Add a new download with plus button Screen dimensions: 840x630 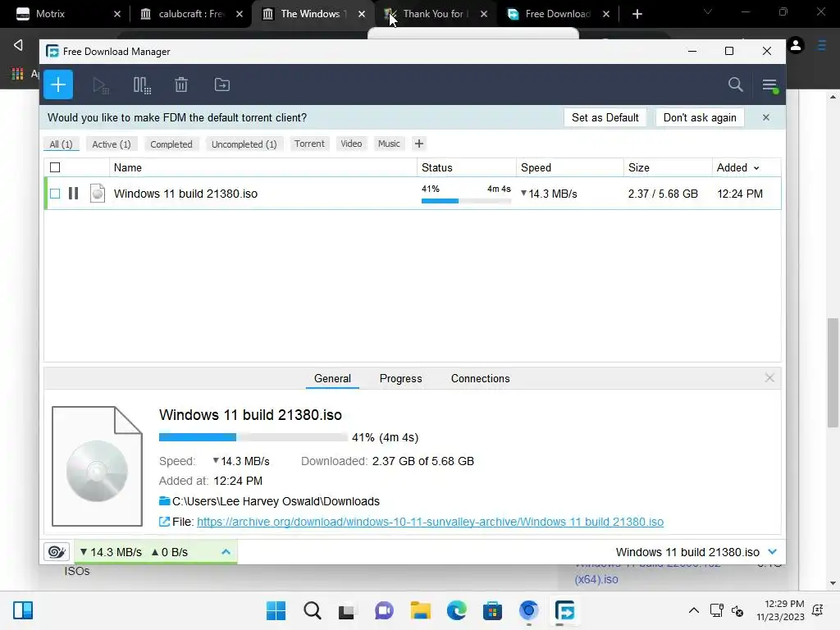click(x=58, y=84)
